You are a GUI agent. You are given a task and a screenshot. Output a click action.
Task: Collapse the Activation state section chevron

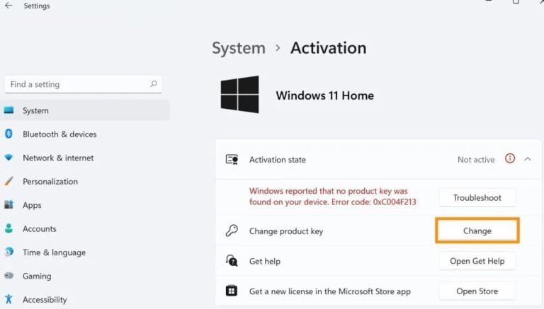[x=528, y=159]
